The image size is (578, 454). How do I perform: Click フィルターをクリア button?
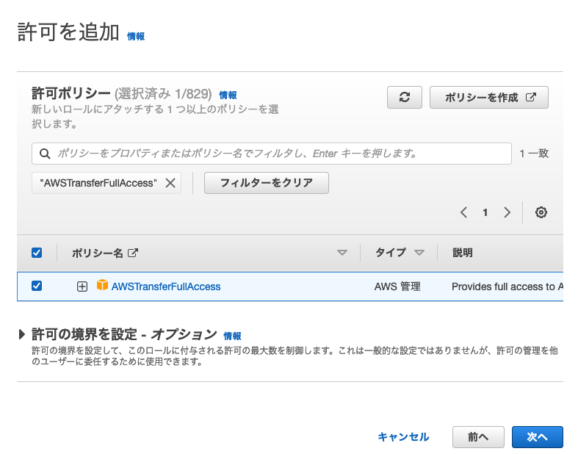(266, 183)
